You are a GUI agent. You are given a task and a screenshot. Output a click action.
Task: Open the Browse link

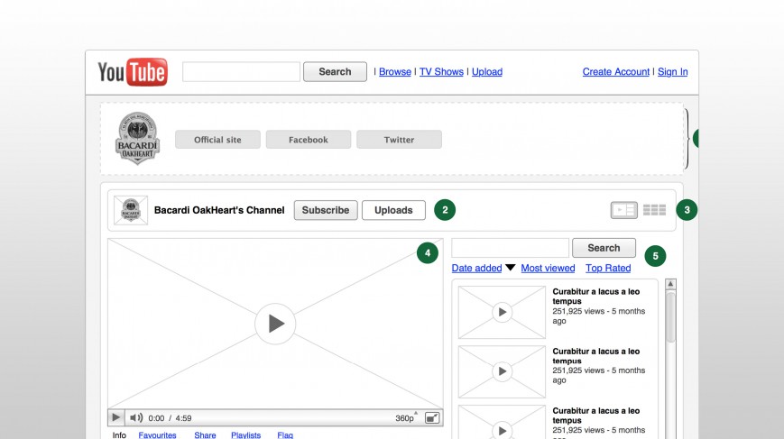click(395, 72)
